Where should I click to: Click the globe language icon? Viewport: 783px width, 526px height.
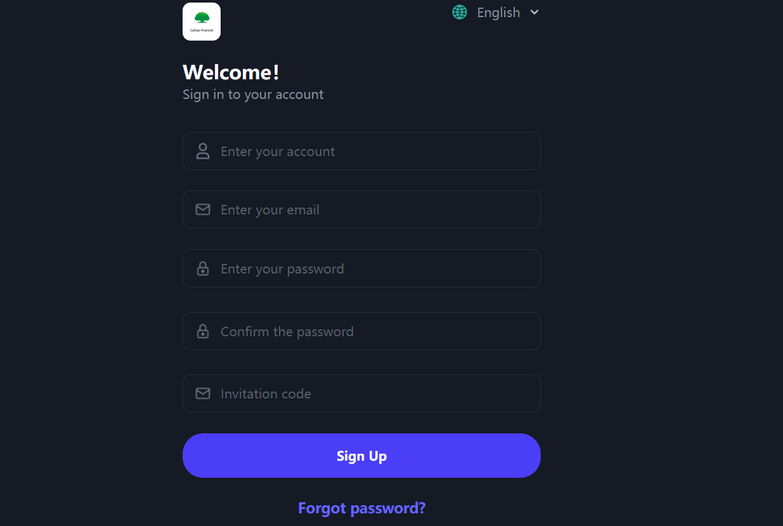[x=460, y=12]
